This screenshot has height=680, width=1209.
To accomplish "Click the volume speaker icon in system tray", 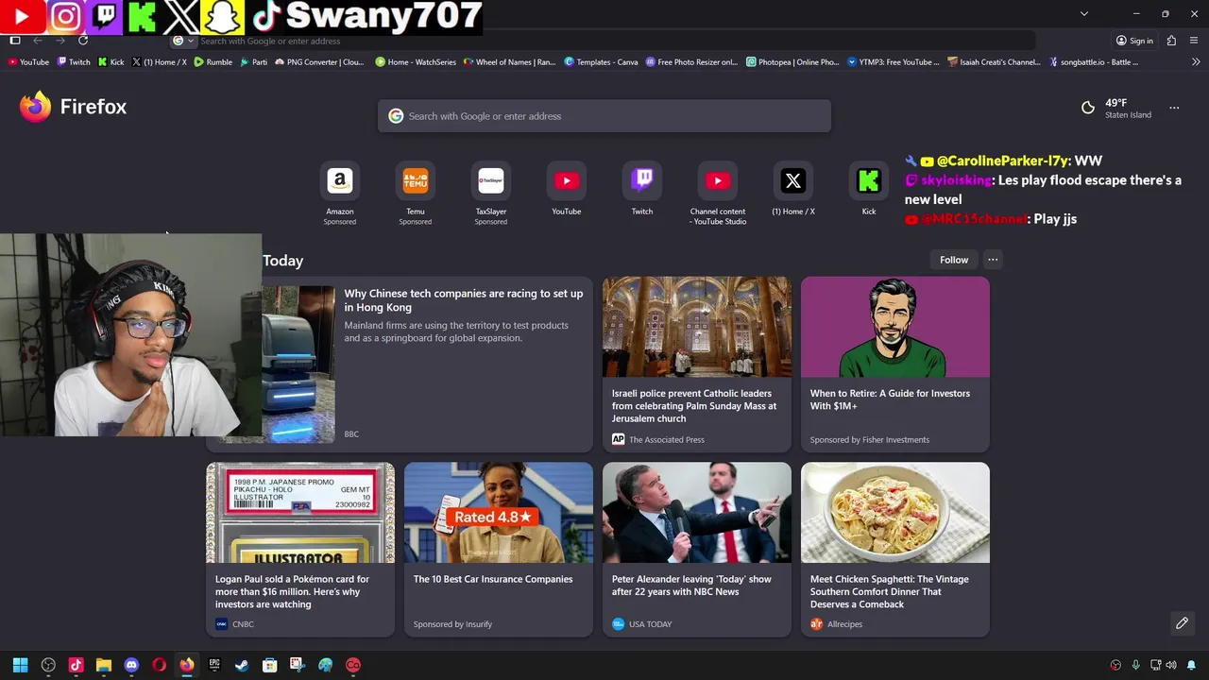I will coord(1172,665).
